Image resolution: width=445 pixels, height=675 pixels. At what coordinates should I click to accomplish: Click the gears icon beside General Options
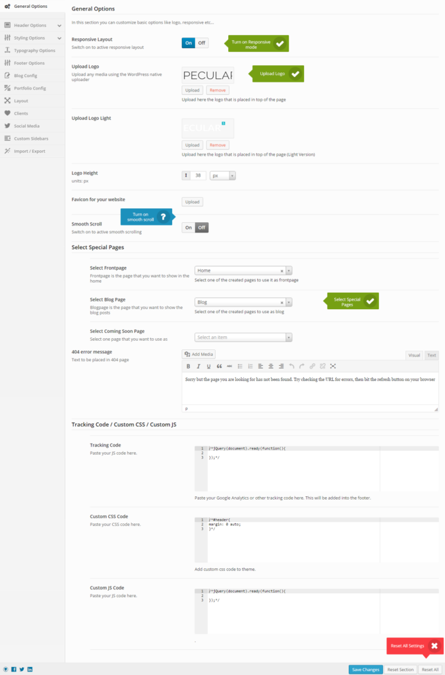coord(7,7)
